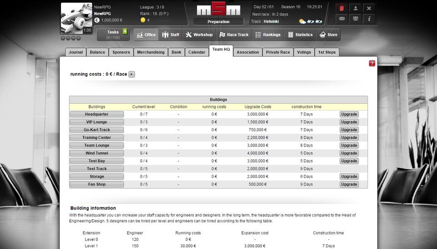This screenshot has width=437, height=249.
Task: Open the Statistics section
Action: coord(300,35)
